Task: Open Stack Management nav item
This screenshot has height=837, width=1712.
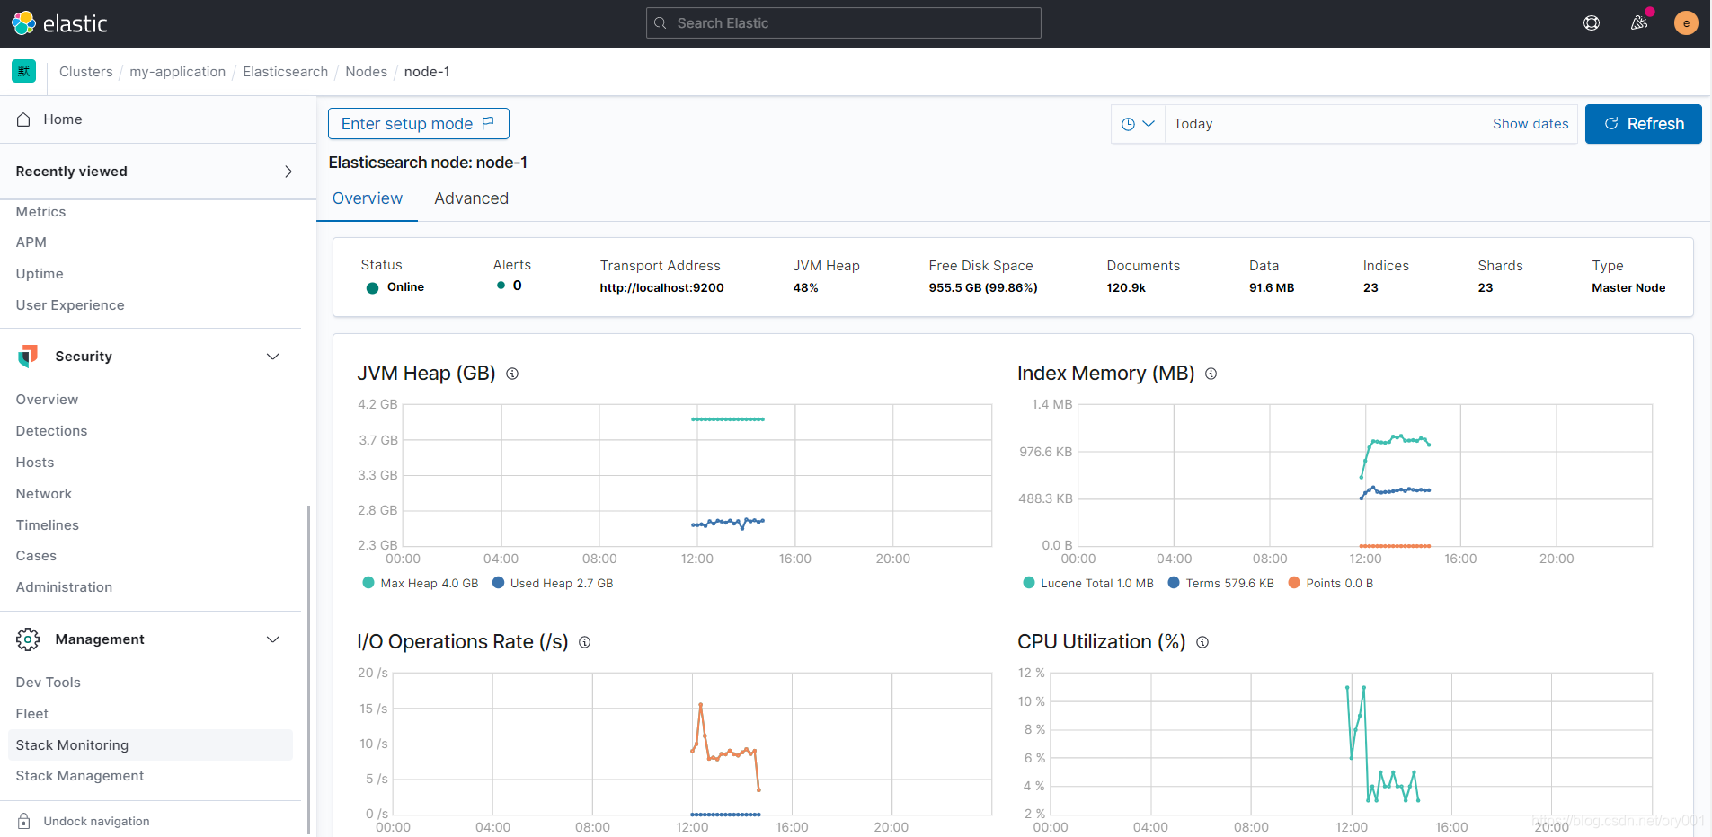Action: tap(80, 776)
